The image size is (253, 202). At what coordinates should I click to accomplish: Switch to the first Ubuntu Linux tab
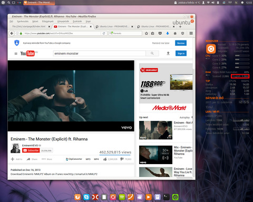[114, 26]
